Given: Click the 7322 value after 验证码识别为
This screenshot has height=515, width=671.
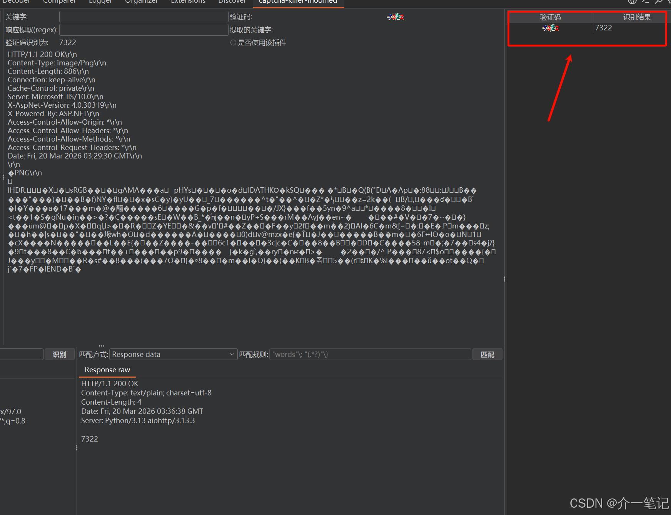Looking at the screenshot, I should point(68,43).
